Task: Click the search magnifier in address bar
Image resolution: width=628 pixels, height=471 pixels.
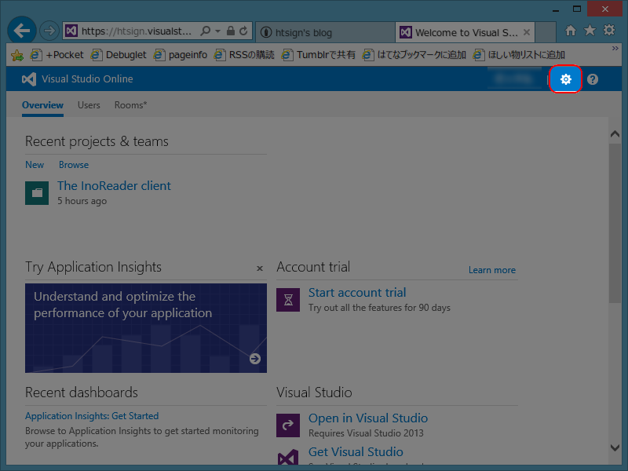Action: pos(206,31)
